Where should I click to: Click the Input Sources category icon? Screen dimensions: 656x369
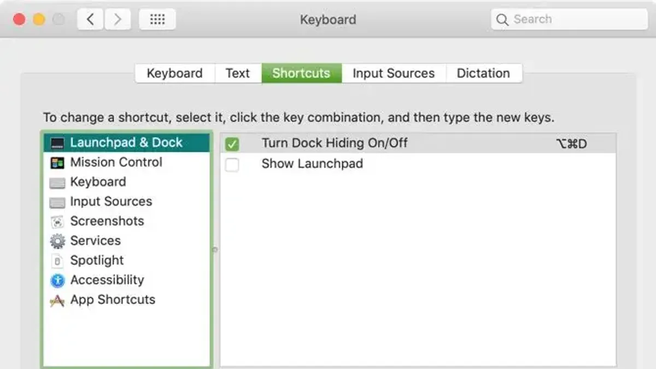[57, 202]
